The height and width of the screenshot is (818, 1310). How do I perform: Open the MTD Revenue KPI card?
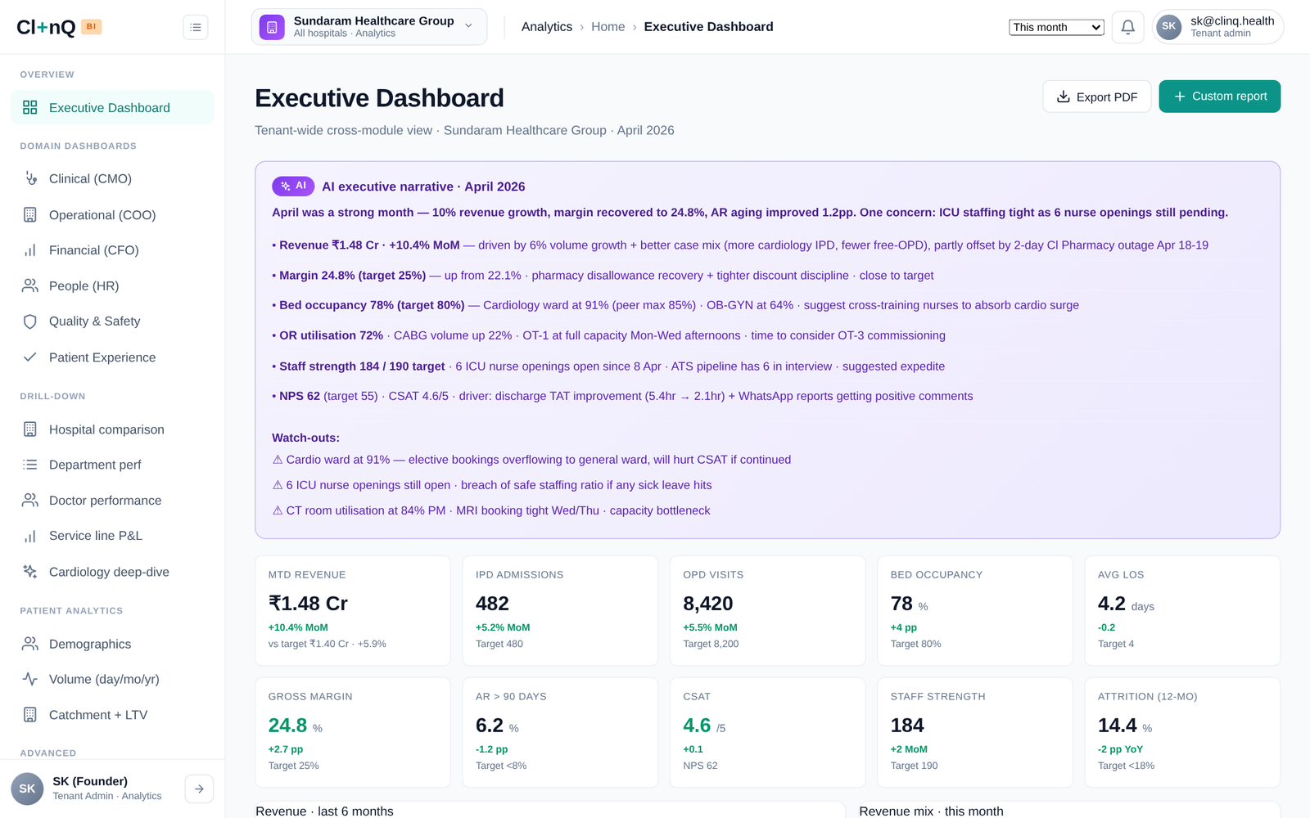click(353, 610)
